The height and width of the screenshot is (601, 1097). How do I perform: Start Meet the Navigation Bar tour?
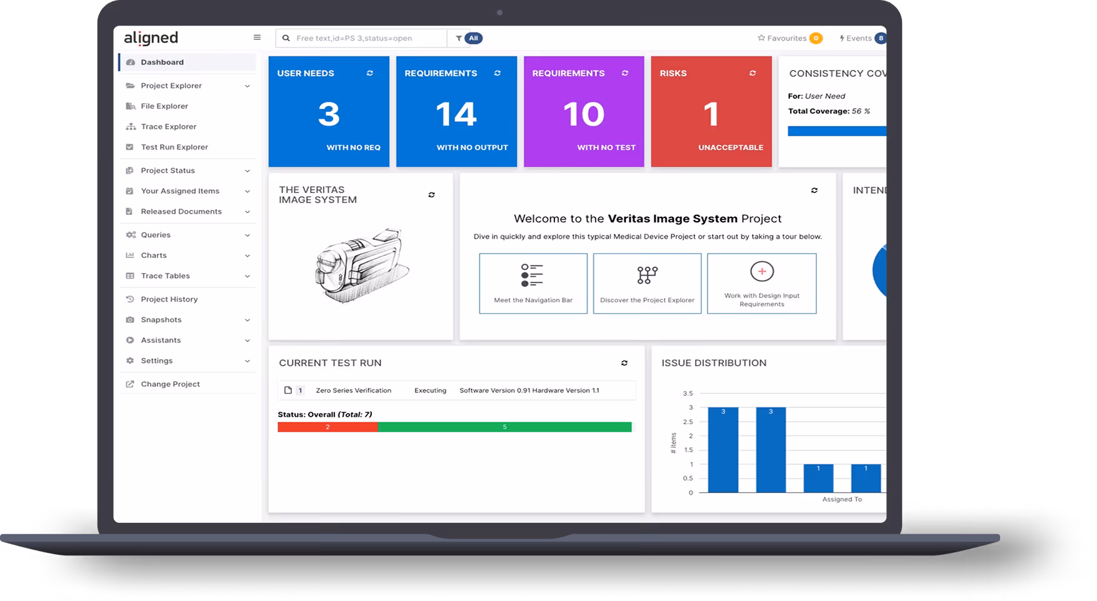[533, 283]
